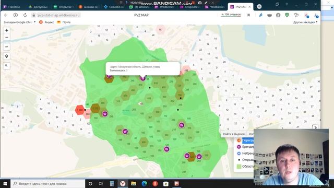The image size is (334, 188).
Task: Click the address text in the map popup
Action: click(x=135, y=68)
